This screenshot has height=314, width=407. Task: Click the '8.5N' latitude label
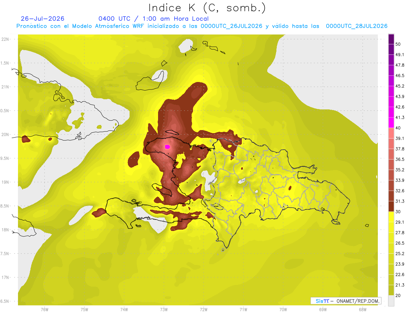pyautogui.click(x=5, y=206)
